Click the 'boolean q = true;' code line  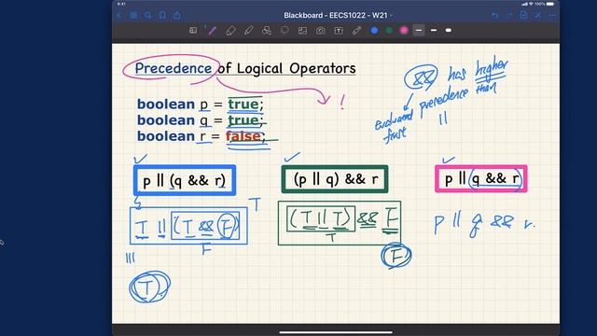[x=200, y=120]
